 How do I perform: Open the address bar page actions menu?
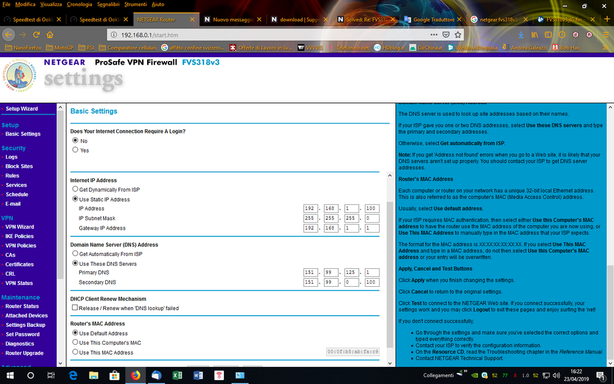434,34
